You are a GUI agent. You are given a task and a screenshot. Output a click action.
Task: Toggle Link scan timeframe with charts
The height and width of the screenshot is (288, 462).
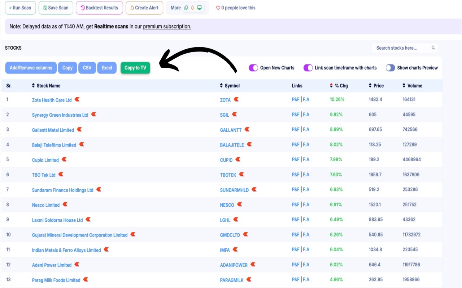(x=308, y=67)
